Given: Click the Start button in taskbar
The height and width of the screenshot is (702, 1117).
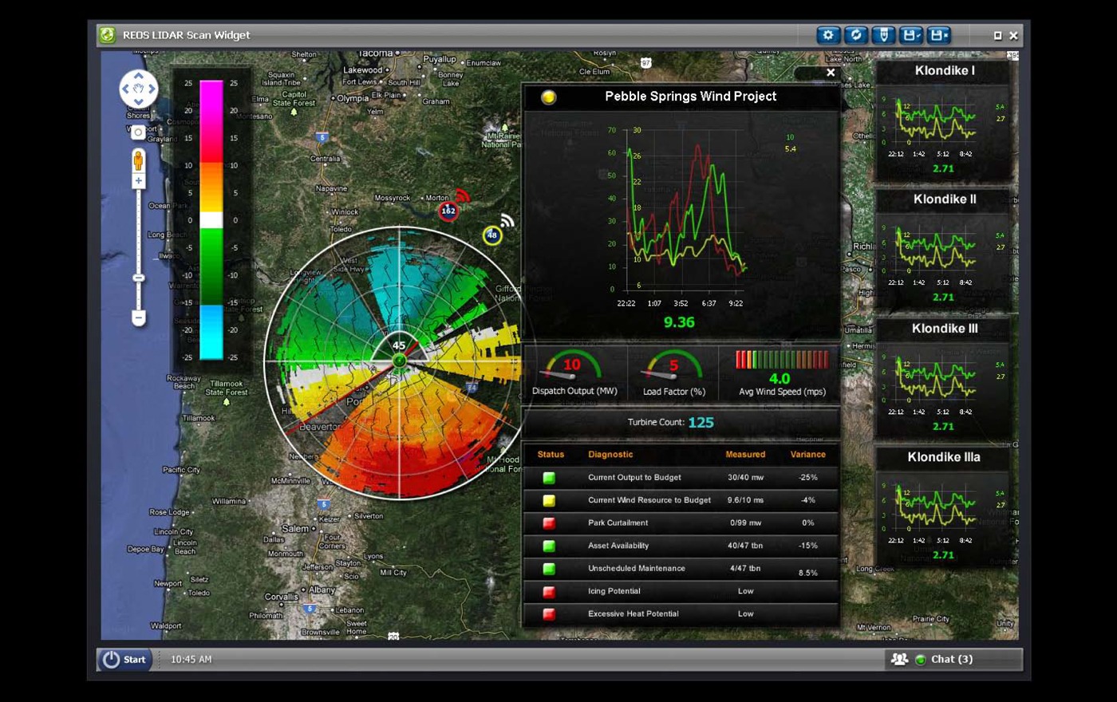Looking at the screenshot, I should pyautogui.click(x=124, y=659).
